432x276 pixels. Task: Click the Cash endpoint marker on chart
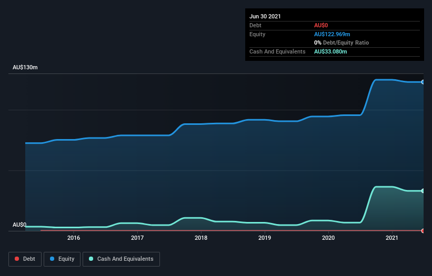[423, 190]
